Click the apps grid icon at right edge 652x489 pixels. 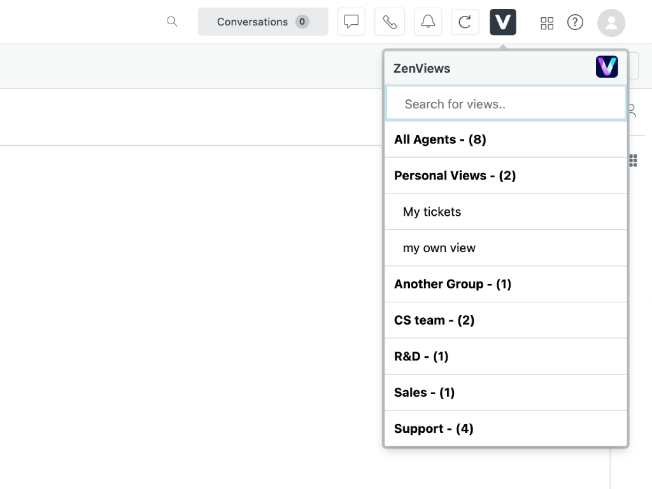(634, 160)
